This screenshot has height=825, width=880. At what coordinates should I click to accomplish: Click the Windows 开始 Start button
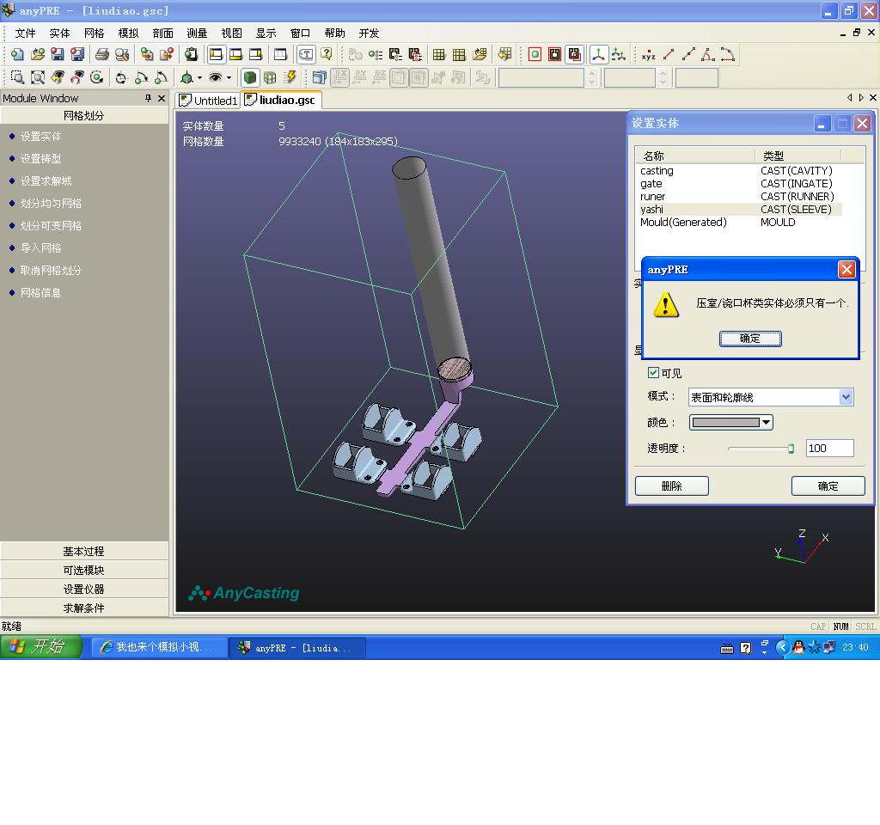pos(40,647)
